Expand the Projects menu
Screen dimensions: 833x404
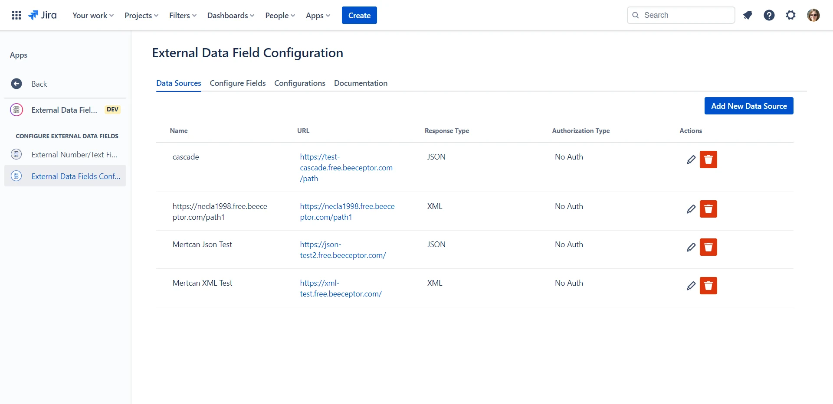(141, 15)
